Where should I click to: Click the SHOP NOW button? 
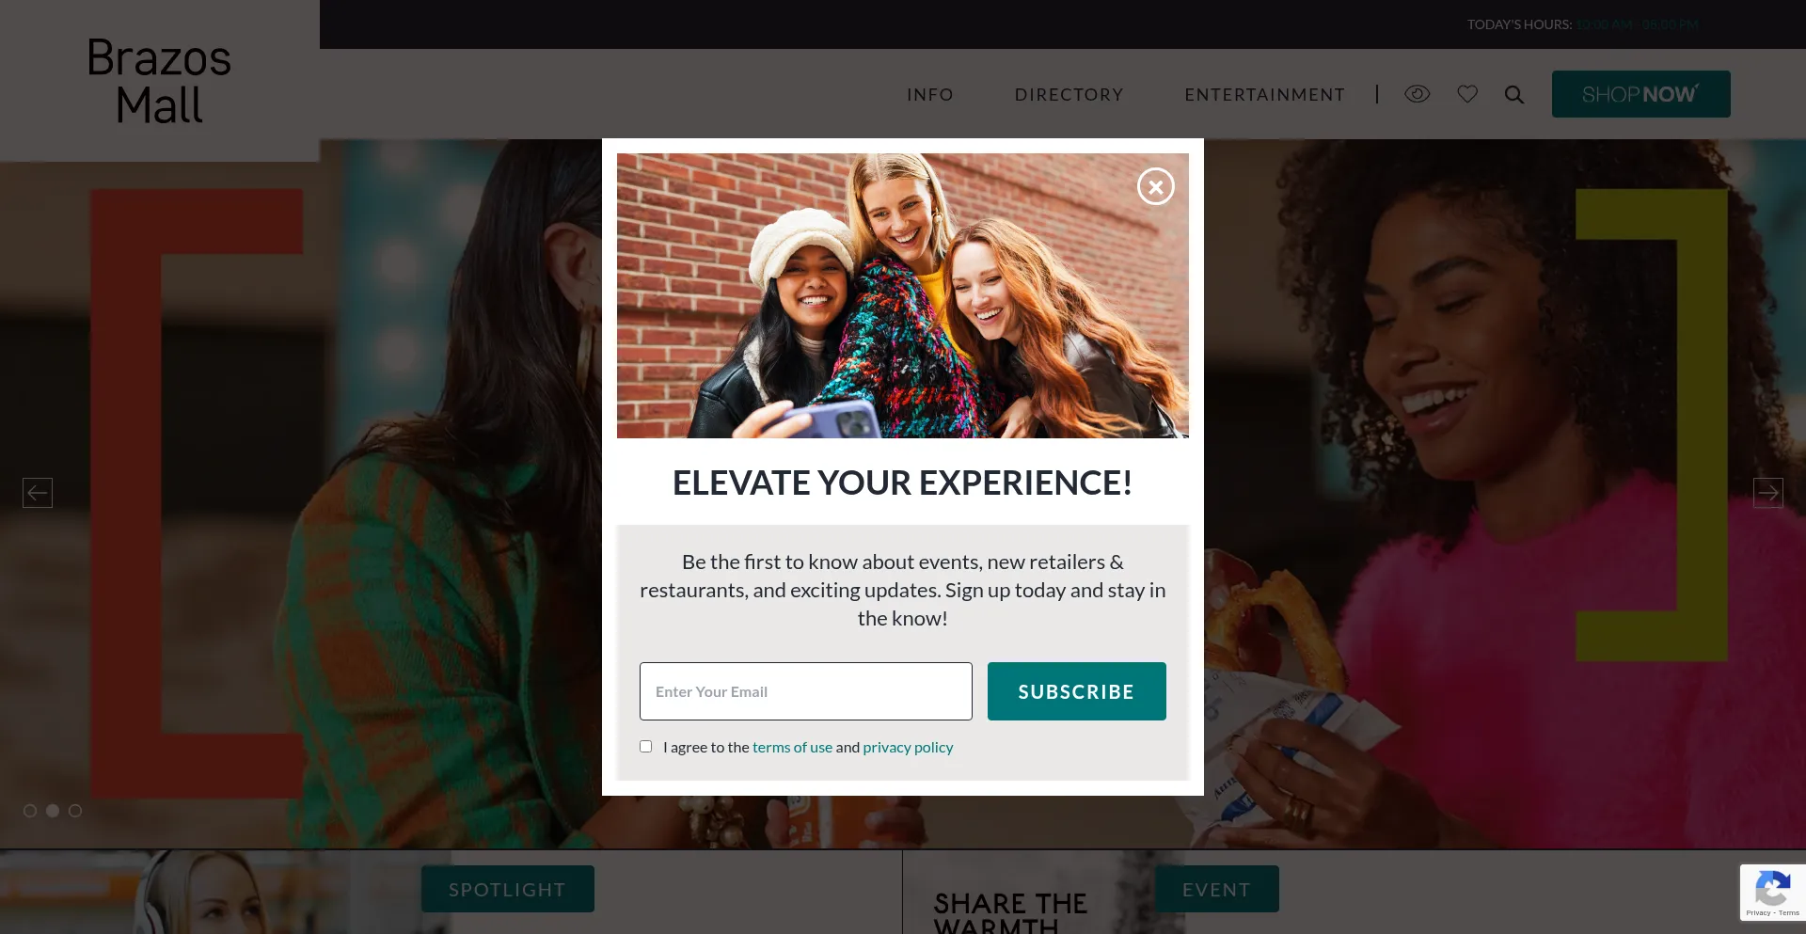point(1641,94)
